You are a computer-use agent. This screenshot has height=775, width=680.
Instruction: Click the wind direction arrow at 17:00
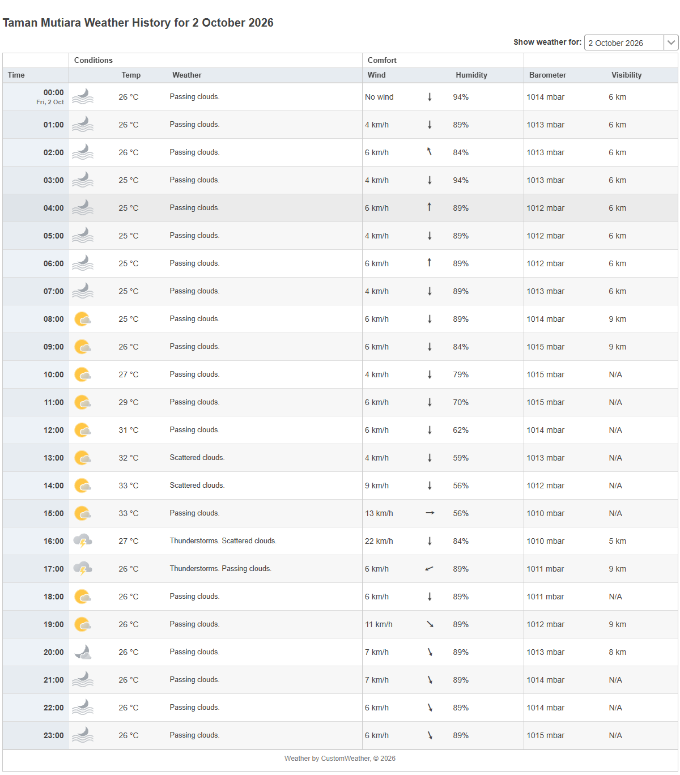430,568
